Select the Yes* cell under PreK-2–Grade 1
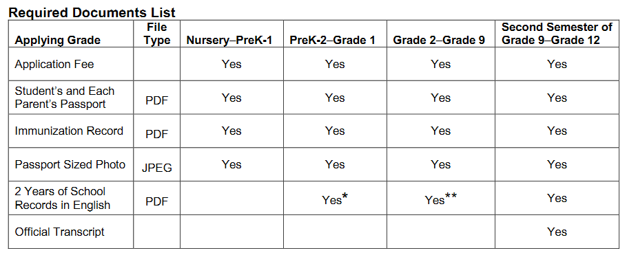Image resolution: width=627 pixels, height=255 pixels. pos(335,199)
